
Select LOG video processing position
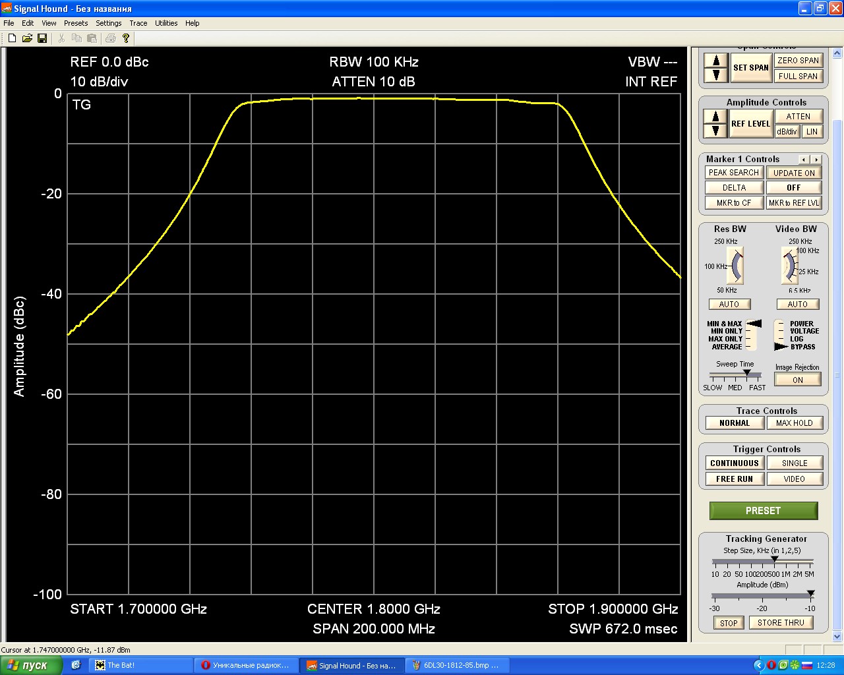pos(797,339)
